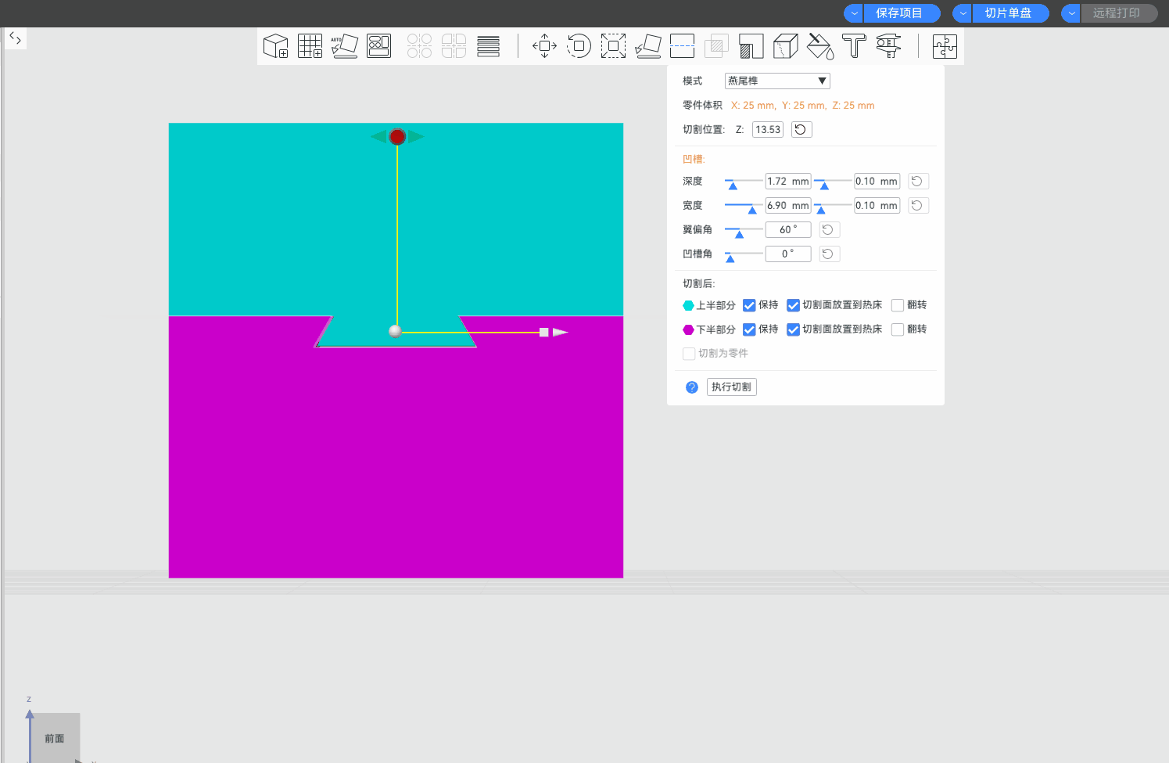Image resolution: width=1169 pixels, height=763 pixels.
Task: Reset the groove angle (凹槽角) value
Action: point(829,254)
